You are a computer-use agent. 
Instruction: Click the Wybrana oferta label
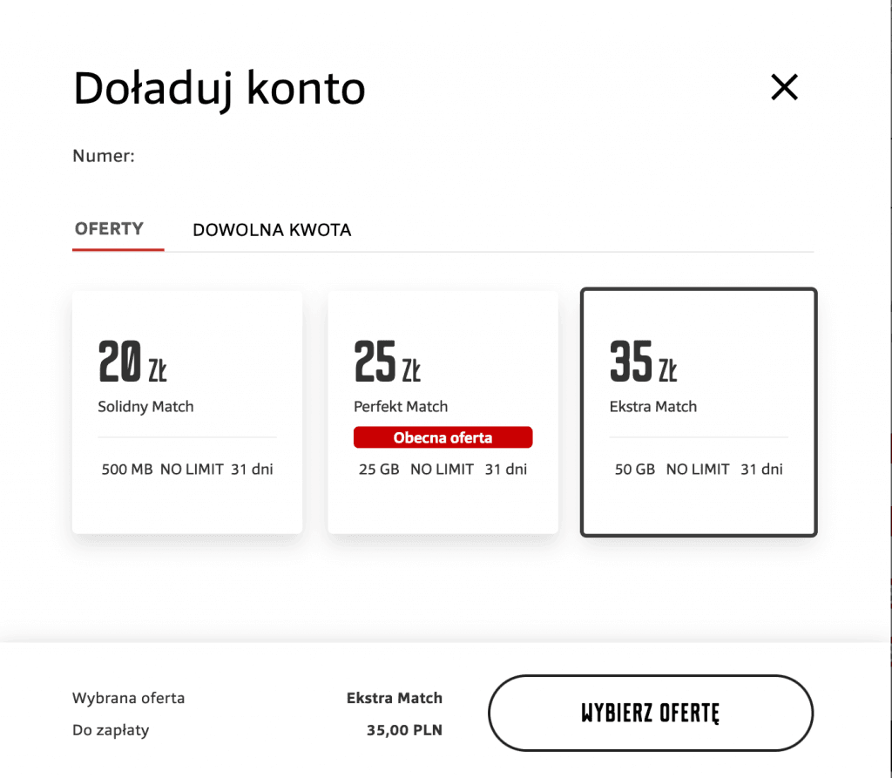(x=129, y=698)
